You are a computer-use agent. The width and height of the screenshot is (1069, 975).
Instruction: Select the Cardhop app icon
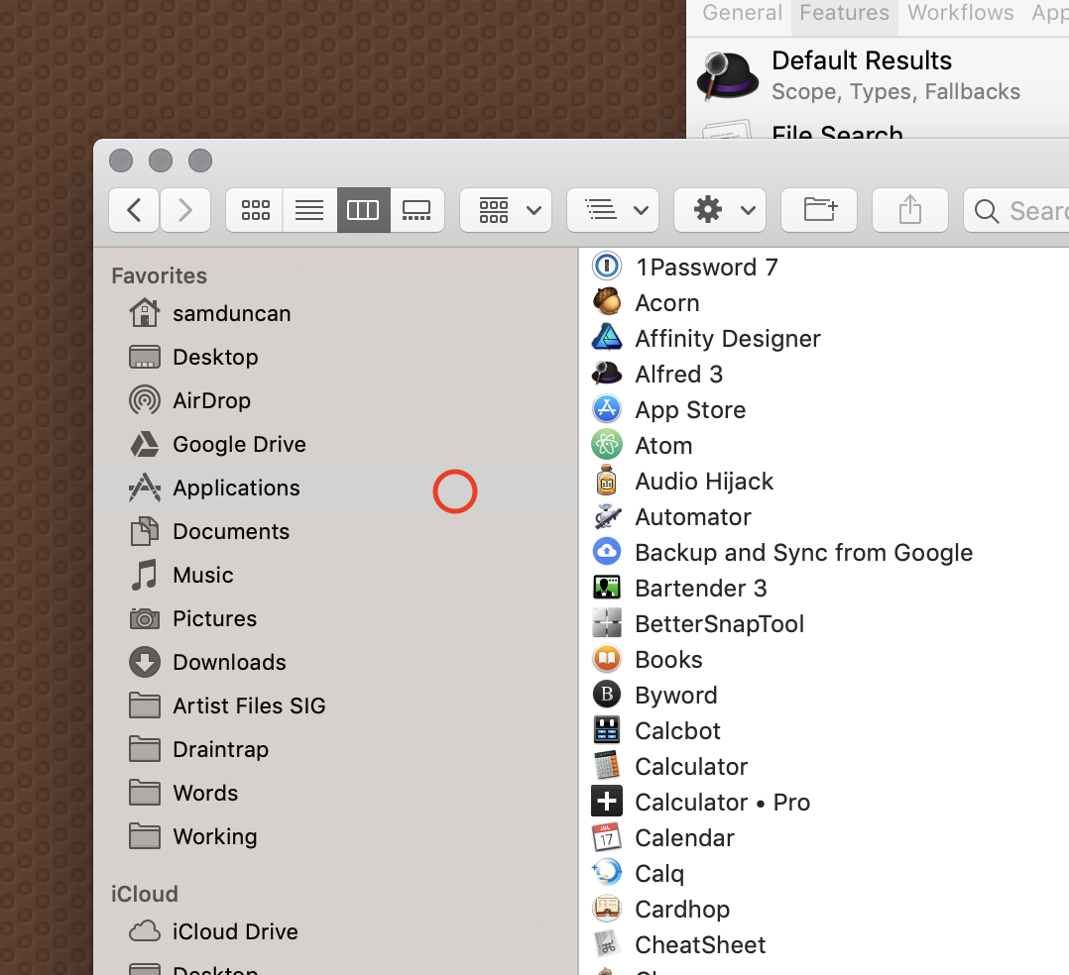(607, 909)
